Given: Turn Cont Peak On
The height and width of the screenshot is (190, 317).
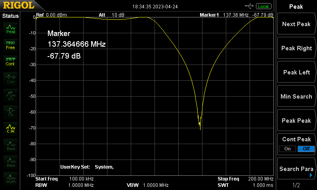Looking at the screenshot, I should (287, 149).
